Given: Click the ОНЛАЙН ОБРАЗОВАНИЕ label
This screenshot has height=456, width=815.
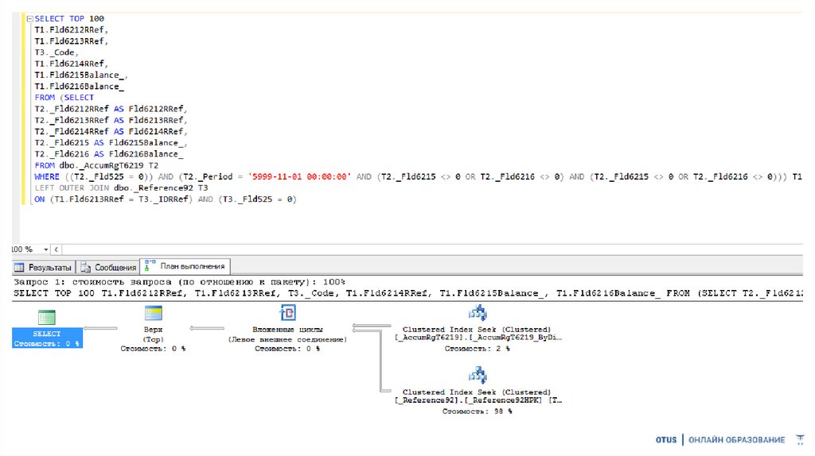Looking at the screenshot, I should 737,440.
